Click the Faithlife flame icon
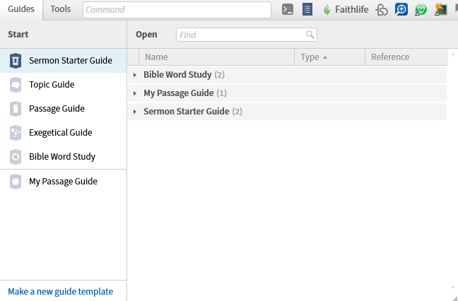 tap(327, 10)
